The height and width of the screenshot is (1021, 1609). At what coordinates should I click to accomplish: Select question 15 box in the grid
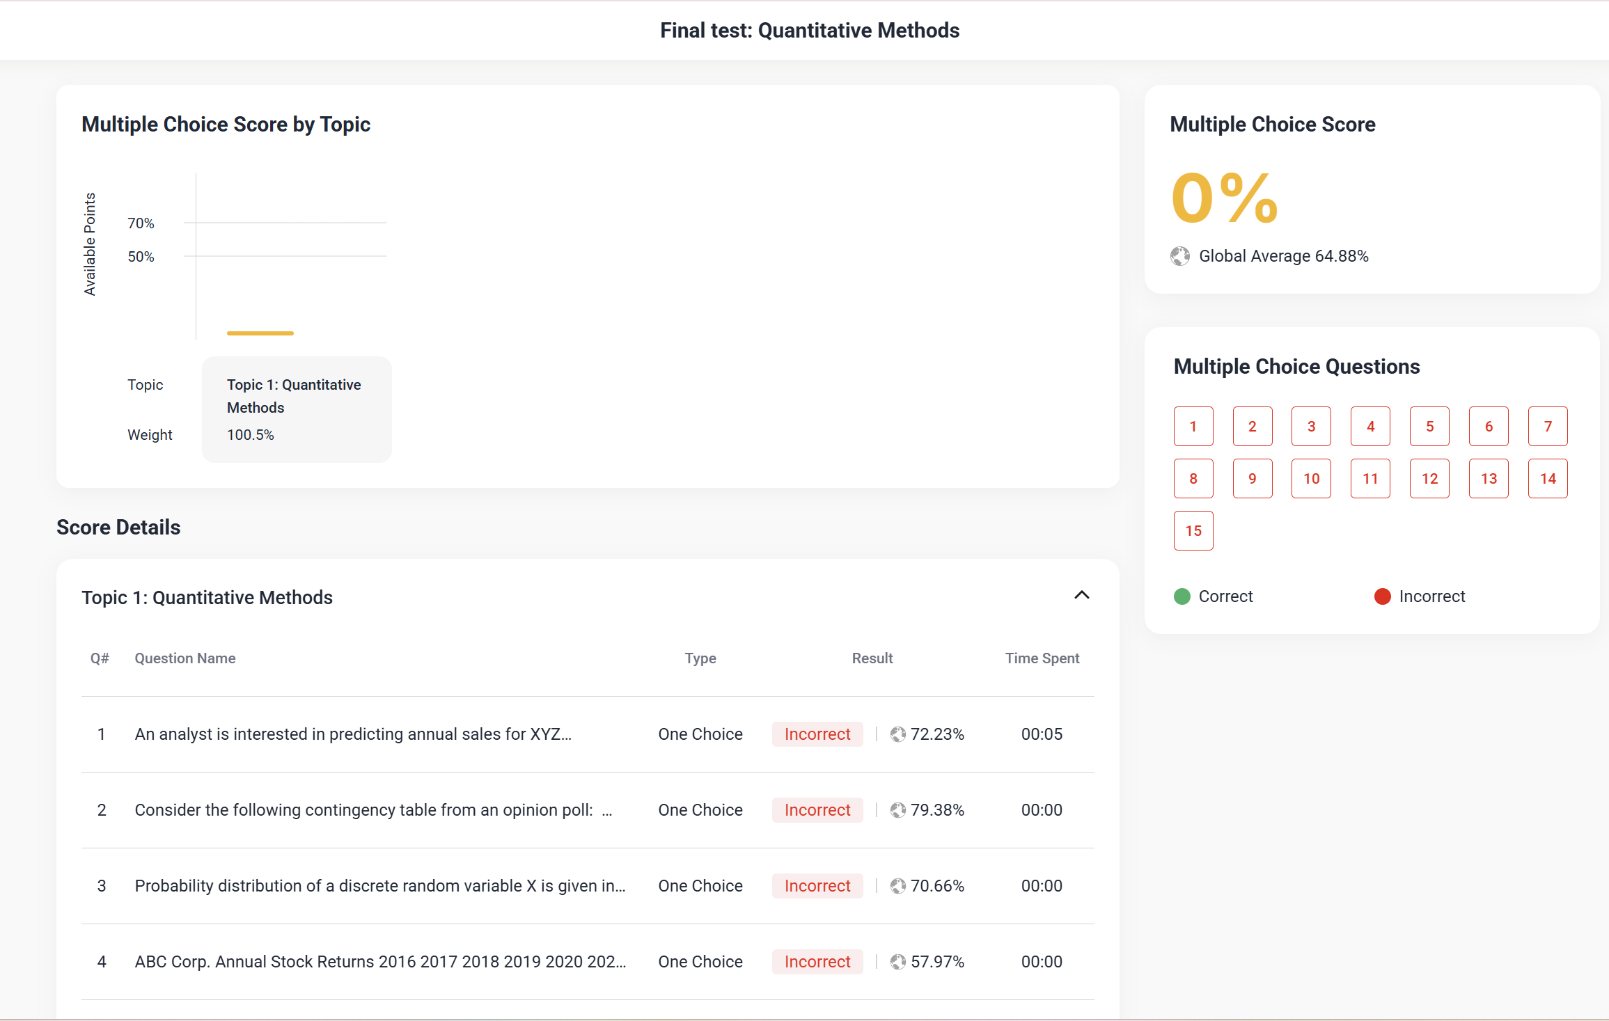tap(1193, 531)
